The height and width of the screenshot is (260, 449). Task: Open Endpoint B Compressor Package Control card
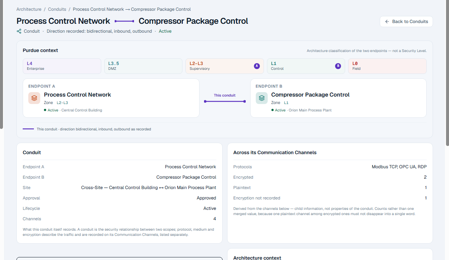338,98
